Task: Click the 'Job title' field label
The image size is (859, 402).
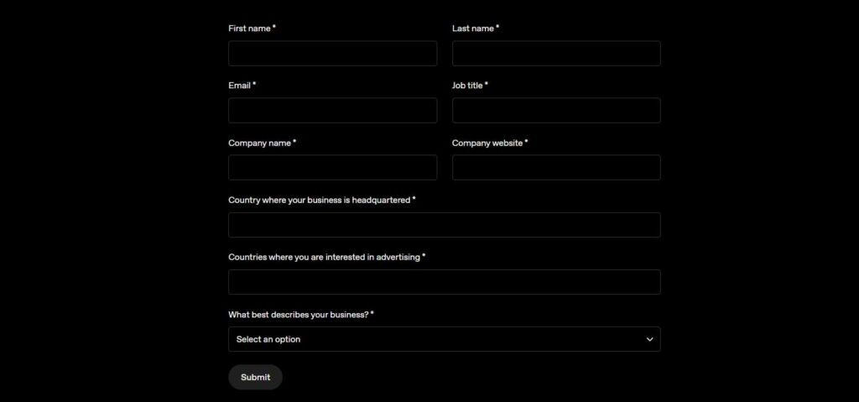Action: click(467, 86)
